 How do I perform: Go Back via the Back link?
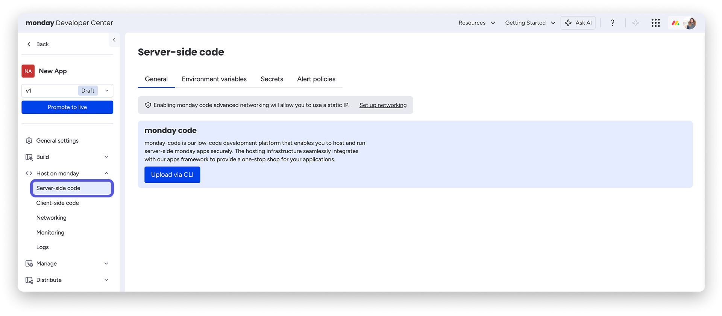pos(42,44)
